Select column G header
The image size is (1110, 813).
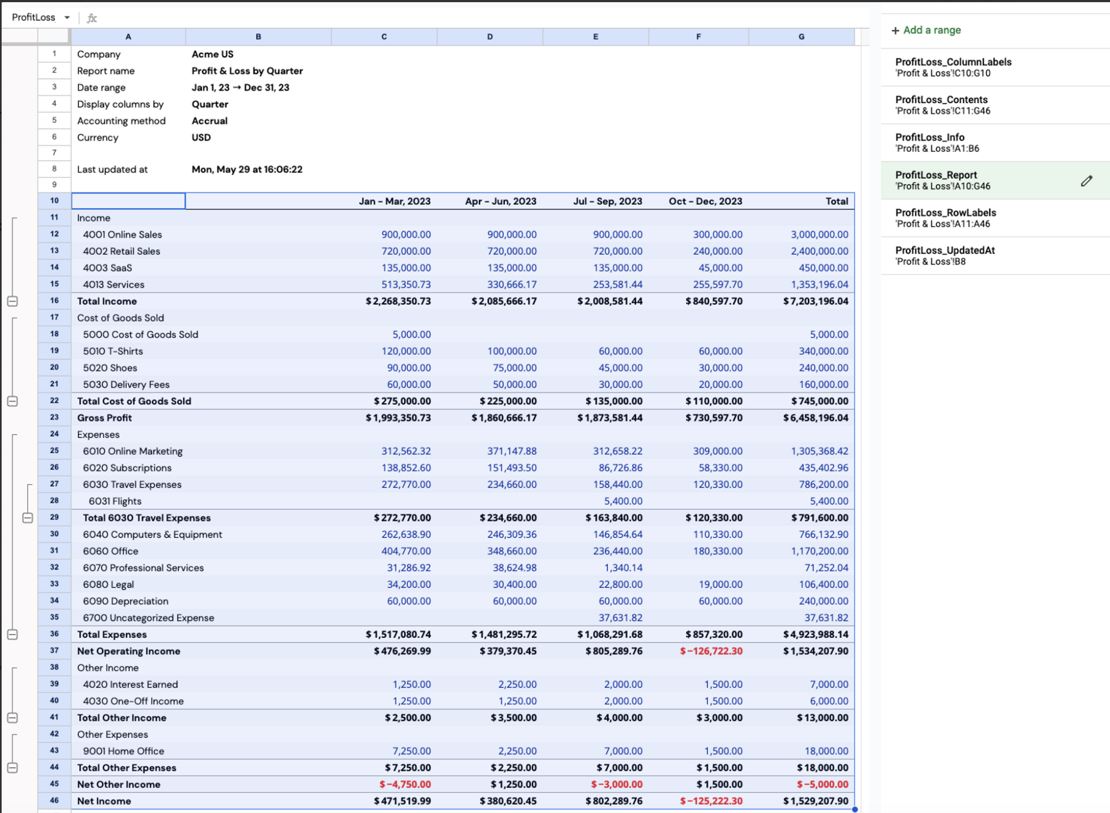click(x=801, y=36)
